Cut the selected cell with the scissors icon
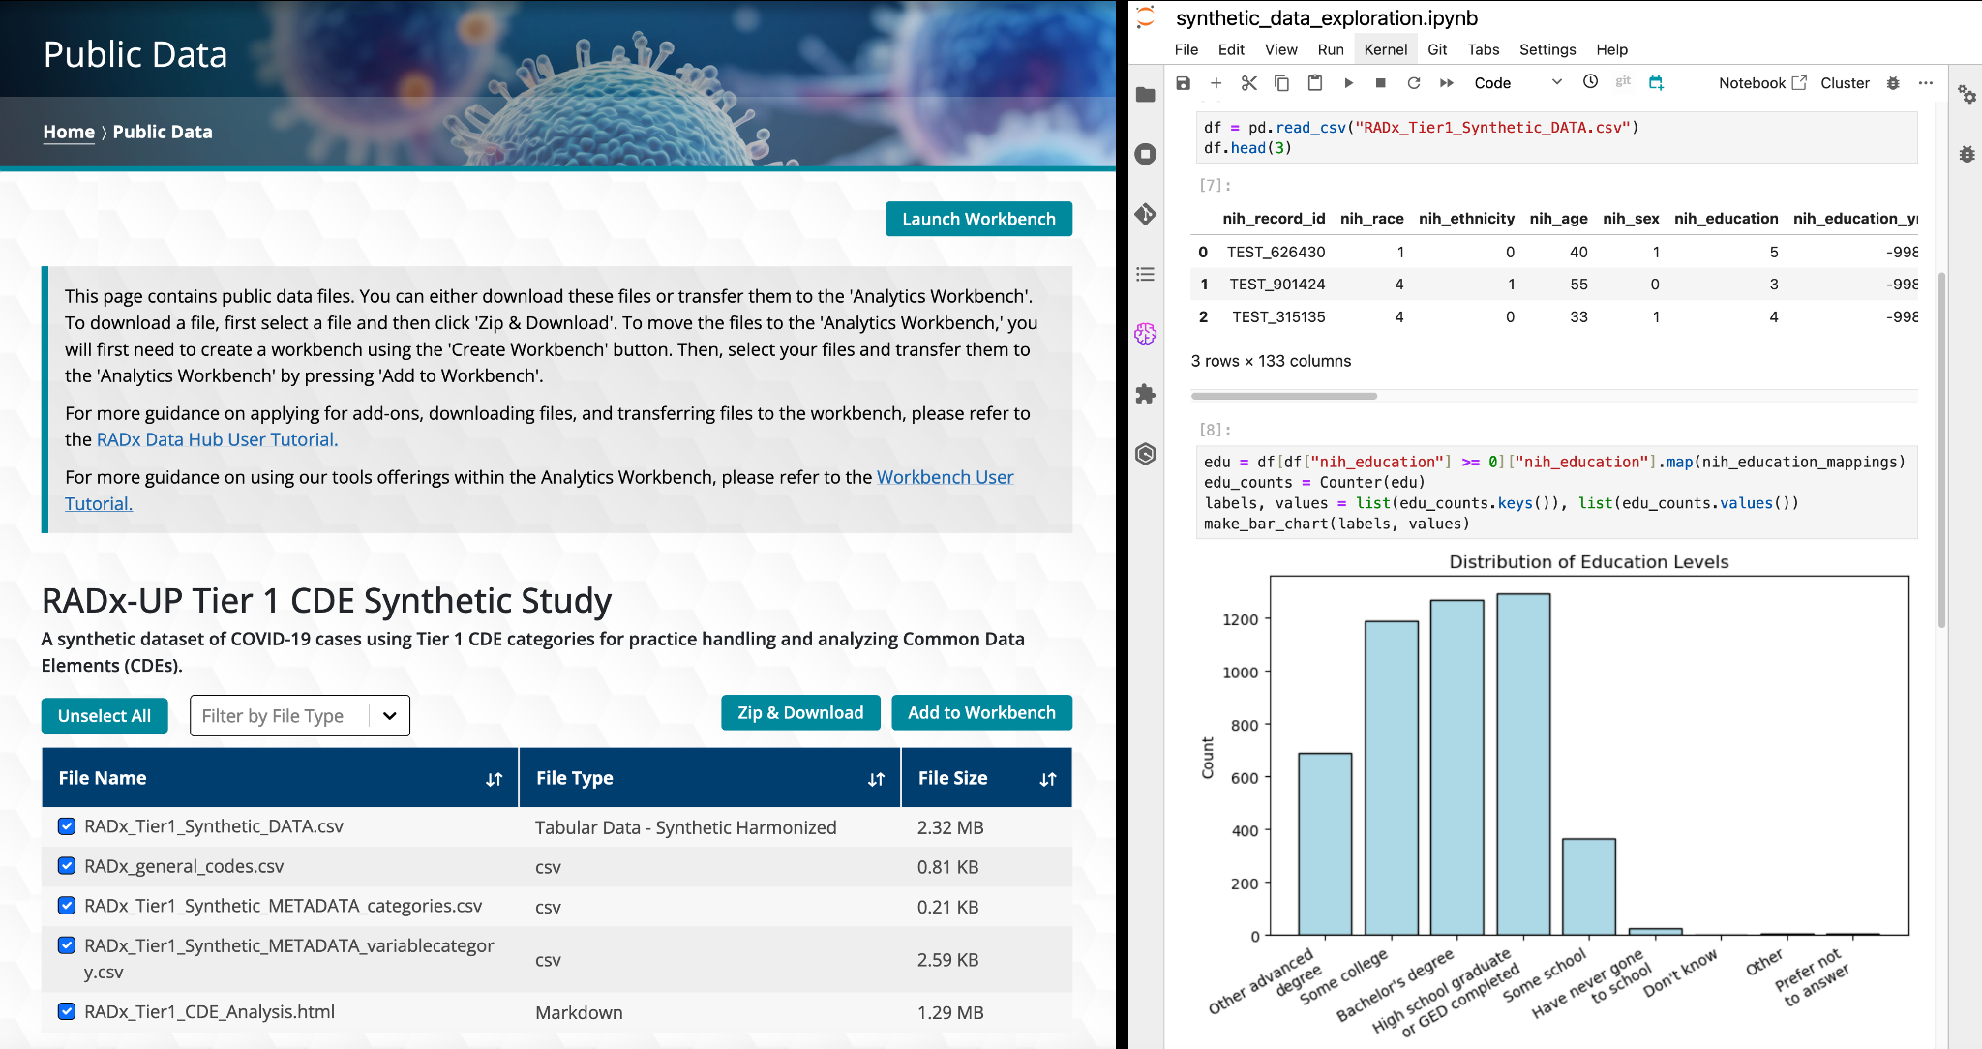The height and width of the screenshot is (1049, 1982). point(1249,83)
